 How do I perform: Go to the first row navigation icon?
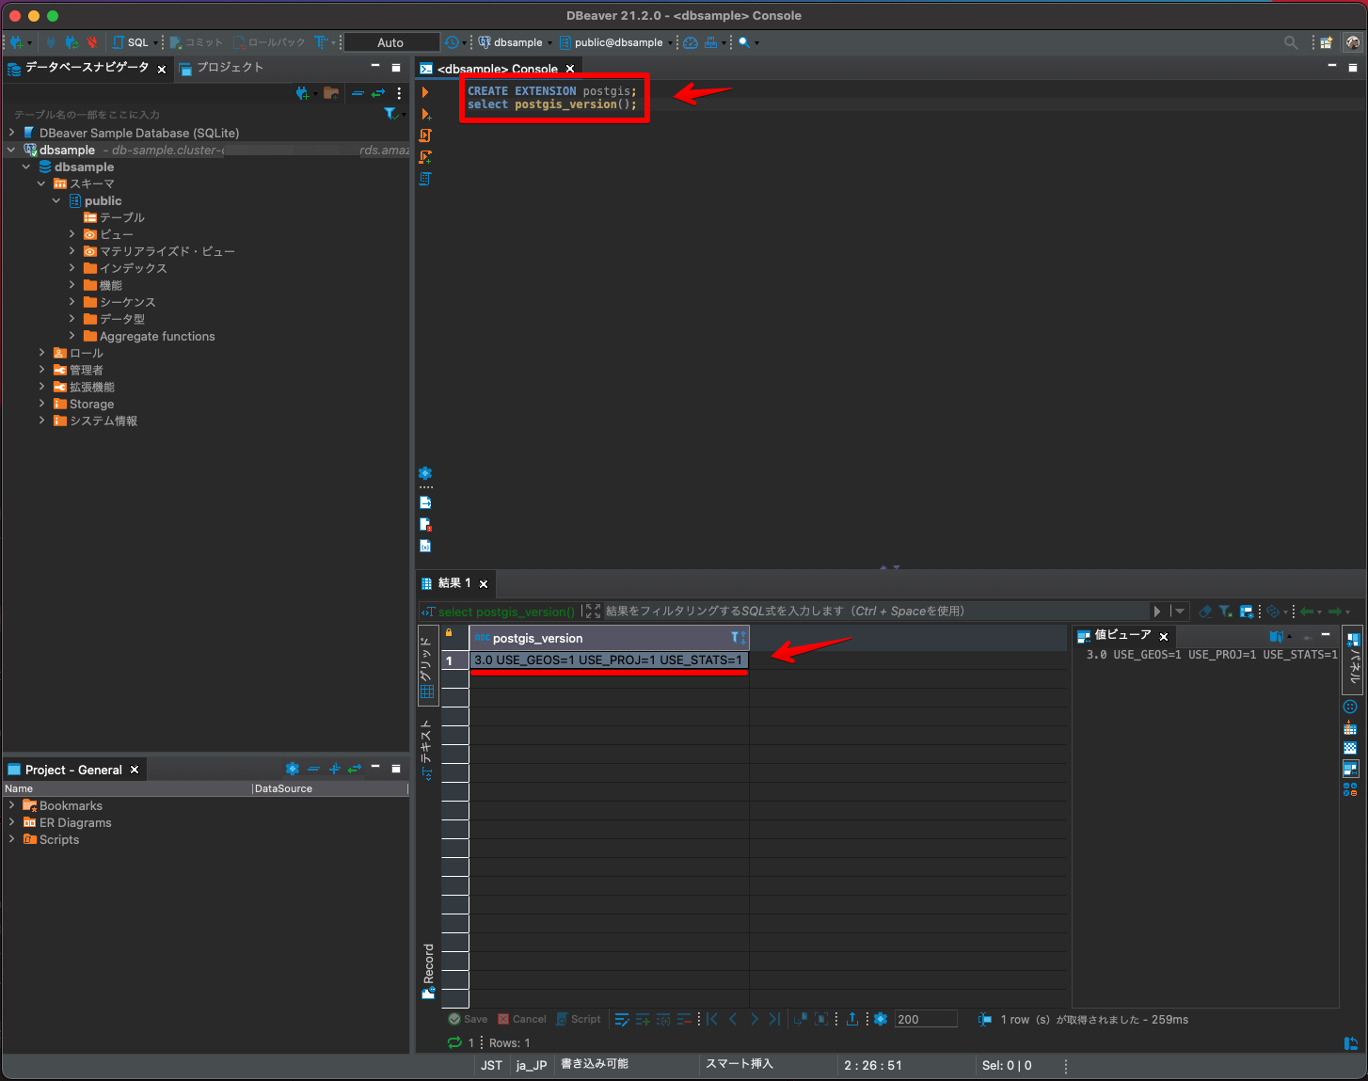[x=712, y=1019]
